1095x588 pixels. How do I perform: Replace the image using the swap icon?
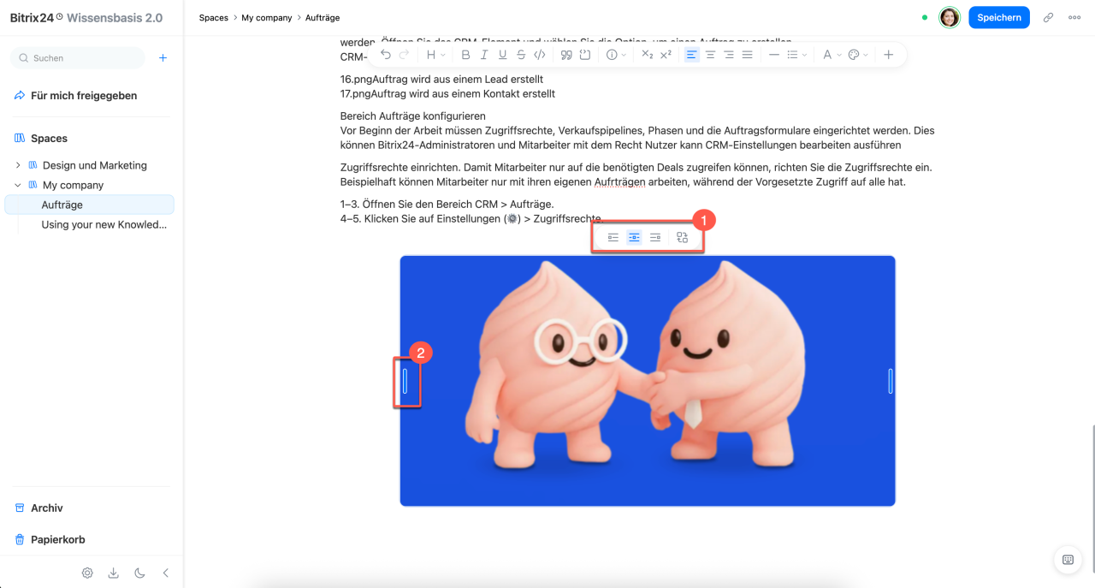683,237
